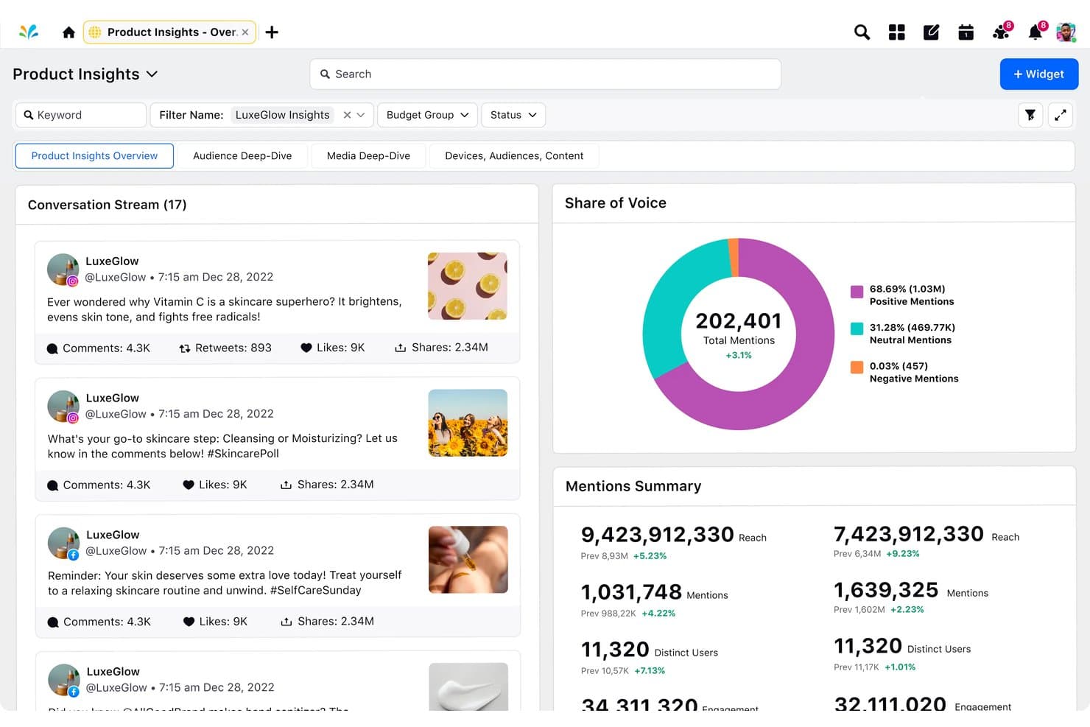Click Likes heart on Vitamin C post
This screenshot has width=1090, height=727.
[x=306, y=348]
